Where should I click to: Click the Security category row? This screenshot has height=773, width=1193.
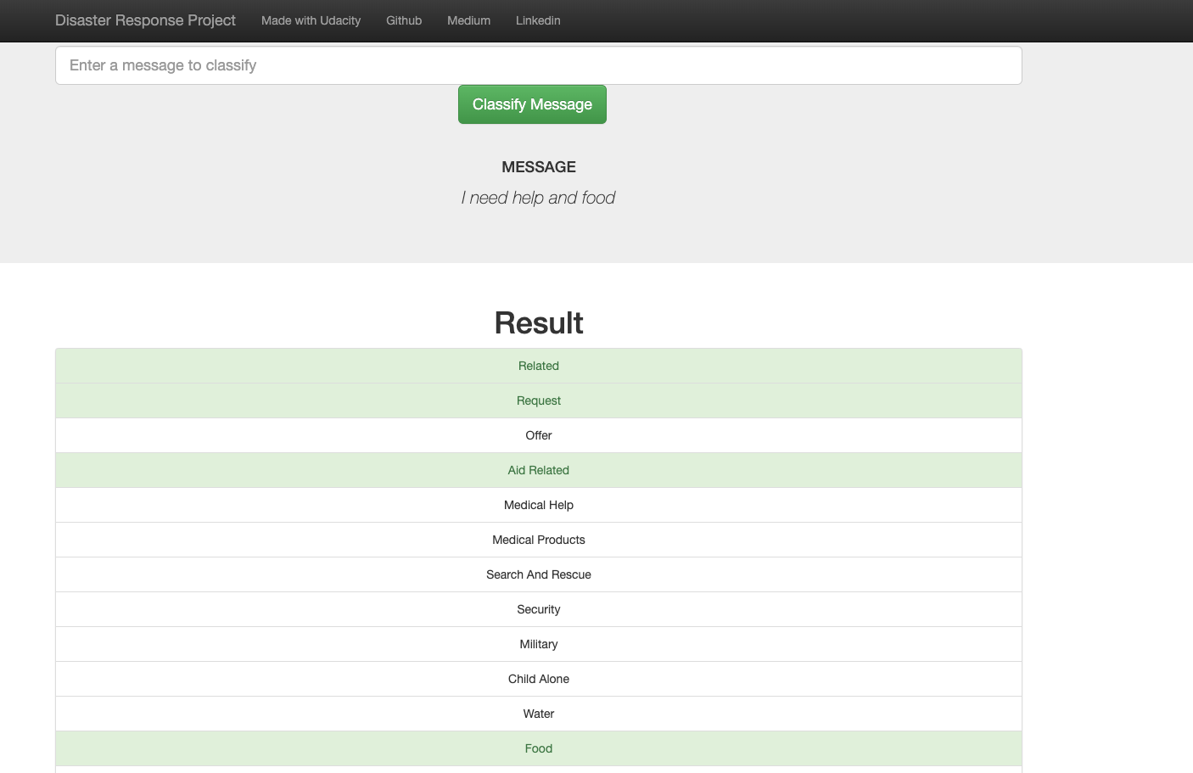[x=538, y=608]
